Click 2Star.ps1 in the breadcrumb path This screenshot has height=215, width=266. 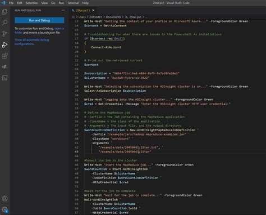point(135,17)
